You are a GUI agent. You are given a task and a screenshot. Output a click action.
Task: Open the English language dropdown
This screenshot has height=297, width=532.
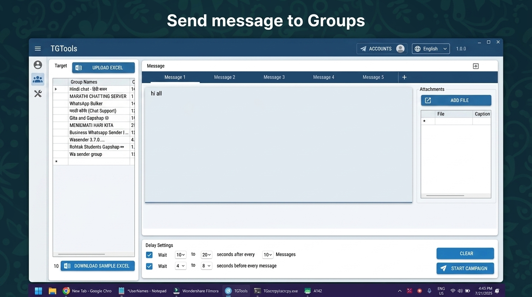pos(431,49)
